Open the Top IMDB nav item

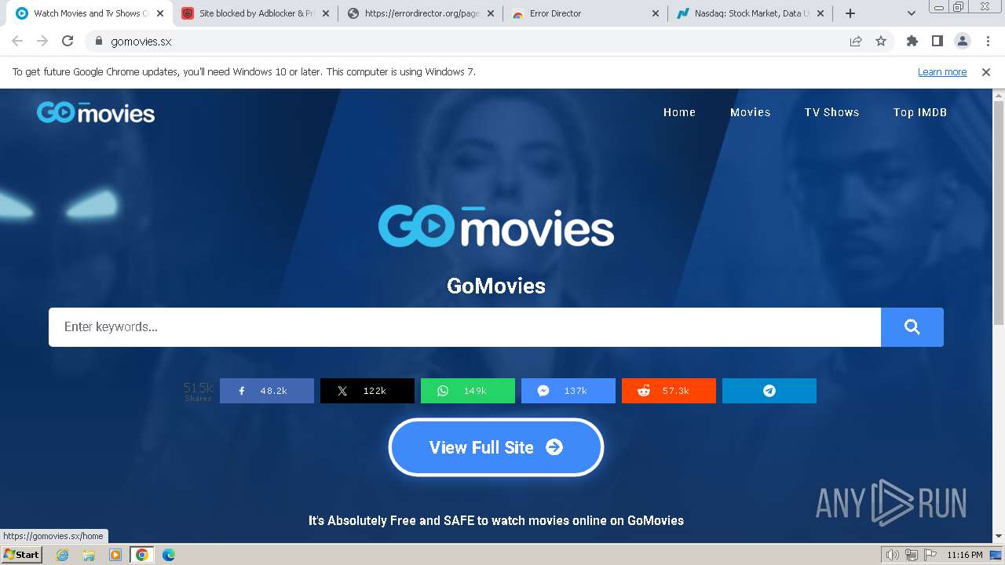[x=919, y=112]
